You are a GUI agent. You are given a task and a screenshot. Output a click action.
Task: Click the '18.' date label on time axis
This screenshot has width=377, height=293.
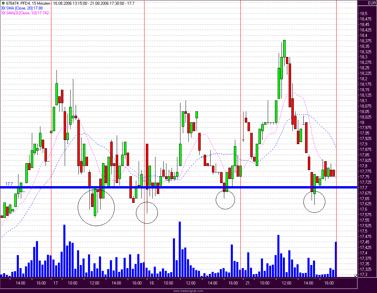pyautogui.click(x=152, y=283)
